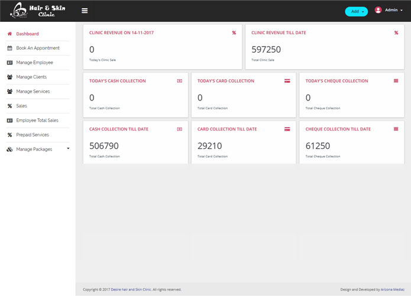Click the Dashboard home icon
Screen dimensions: 411x296
pyautogui.click(x=9, y=34)
